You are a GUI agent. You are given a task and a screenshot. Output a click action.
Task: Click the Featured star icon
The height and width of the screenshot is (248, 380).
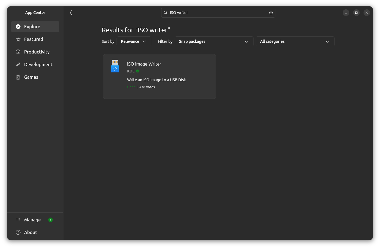click(18, 39)
